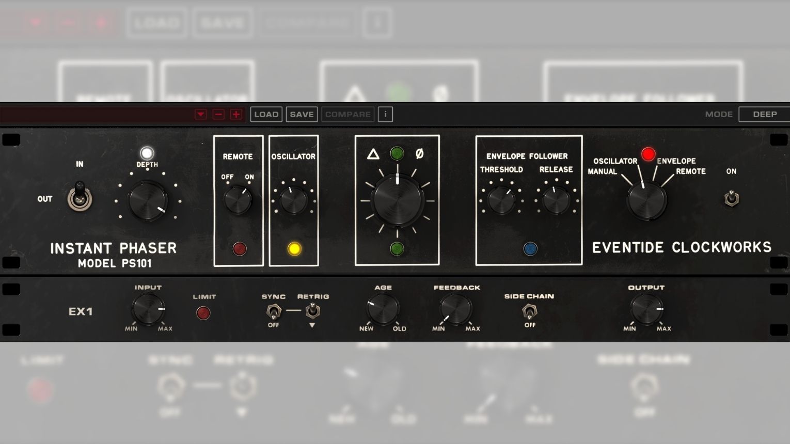This screenshot has width=790, height=444.
Task: Click the OSCILLATOR rate knob
Action: (293, 200)
